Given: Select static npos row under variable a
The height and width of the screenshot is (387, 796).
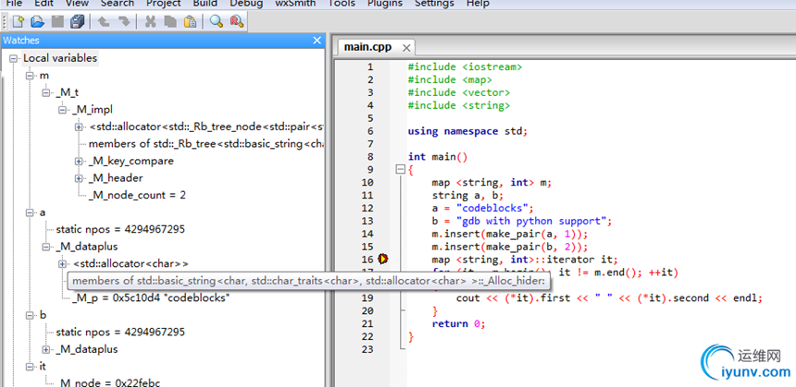Looking at the screenshot, I should point(120,229).
